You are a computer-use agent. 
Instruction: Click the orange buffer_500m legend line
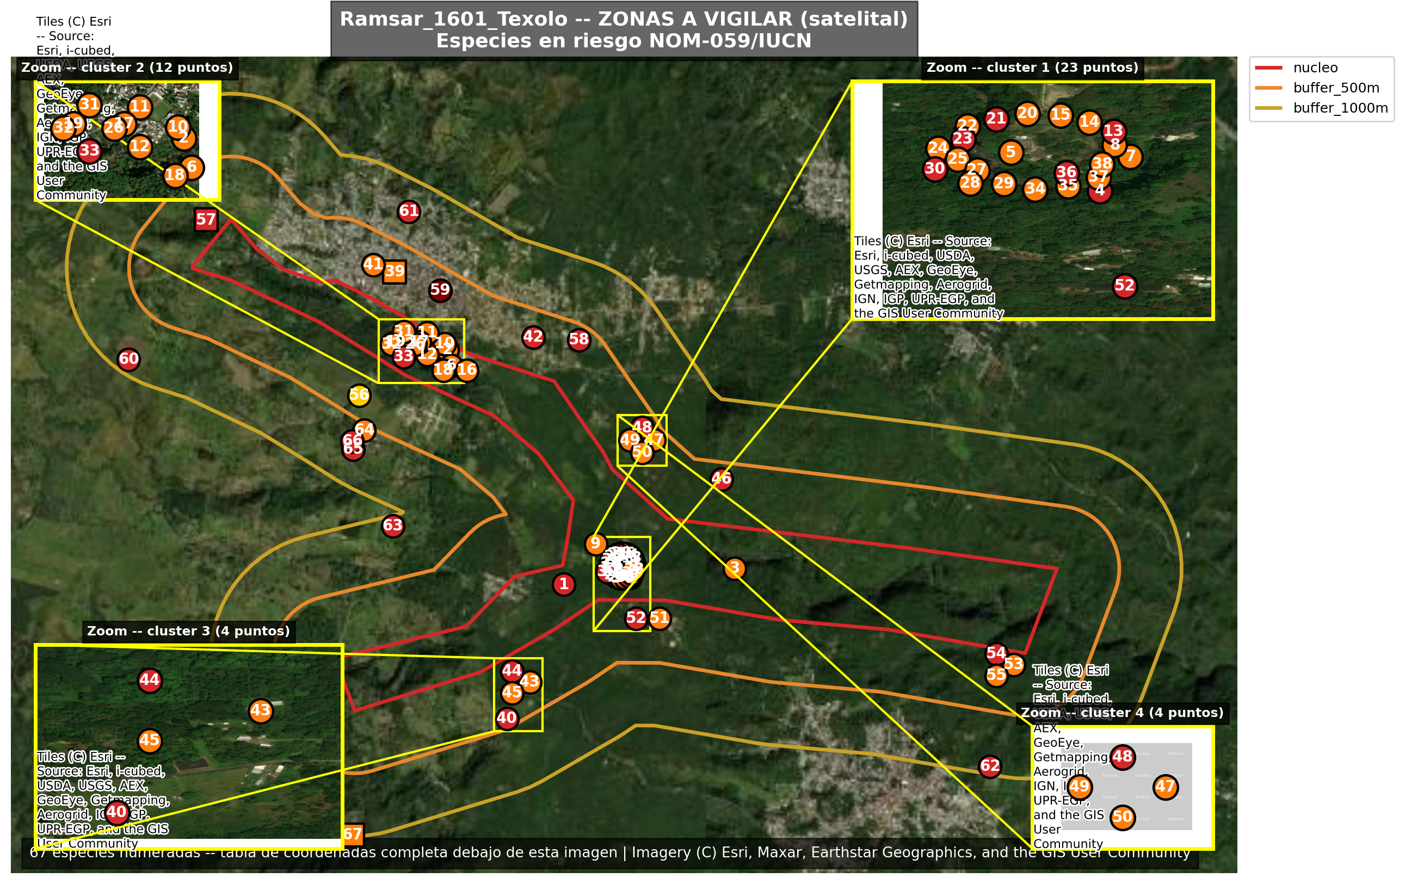[x=1268, y=88]
